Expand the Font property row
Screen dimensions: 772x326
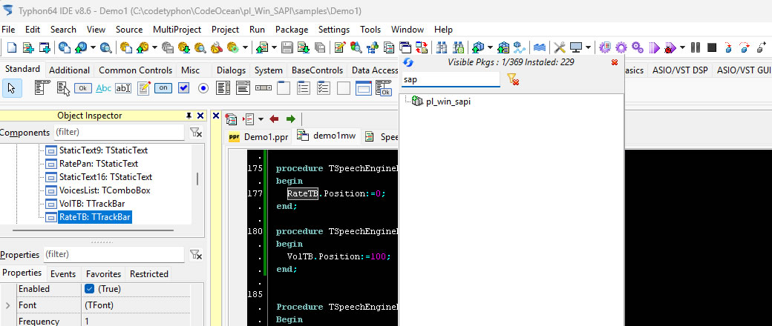click(x=8, y=305)
